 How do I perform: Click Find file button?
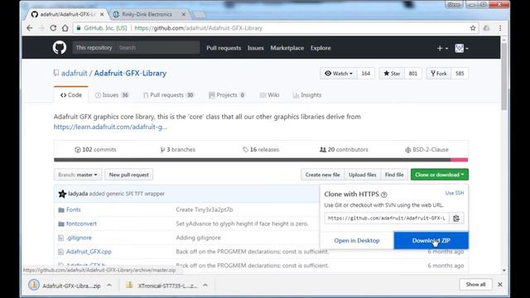click(394, 175)
